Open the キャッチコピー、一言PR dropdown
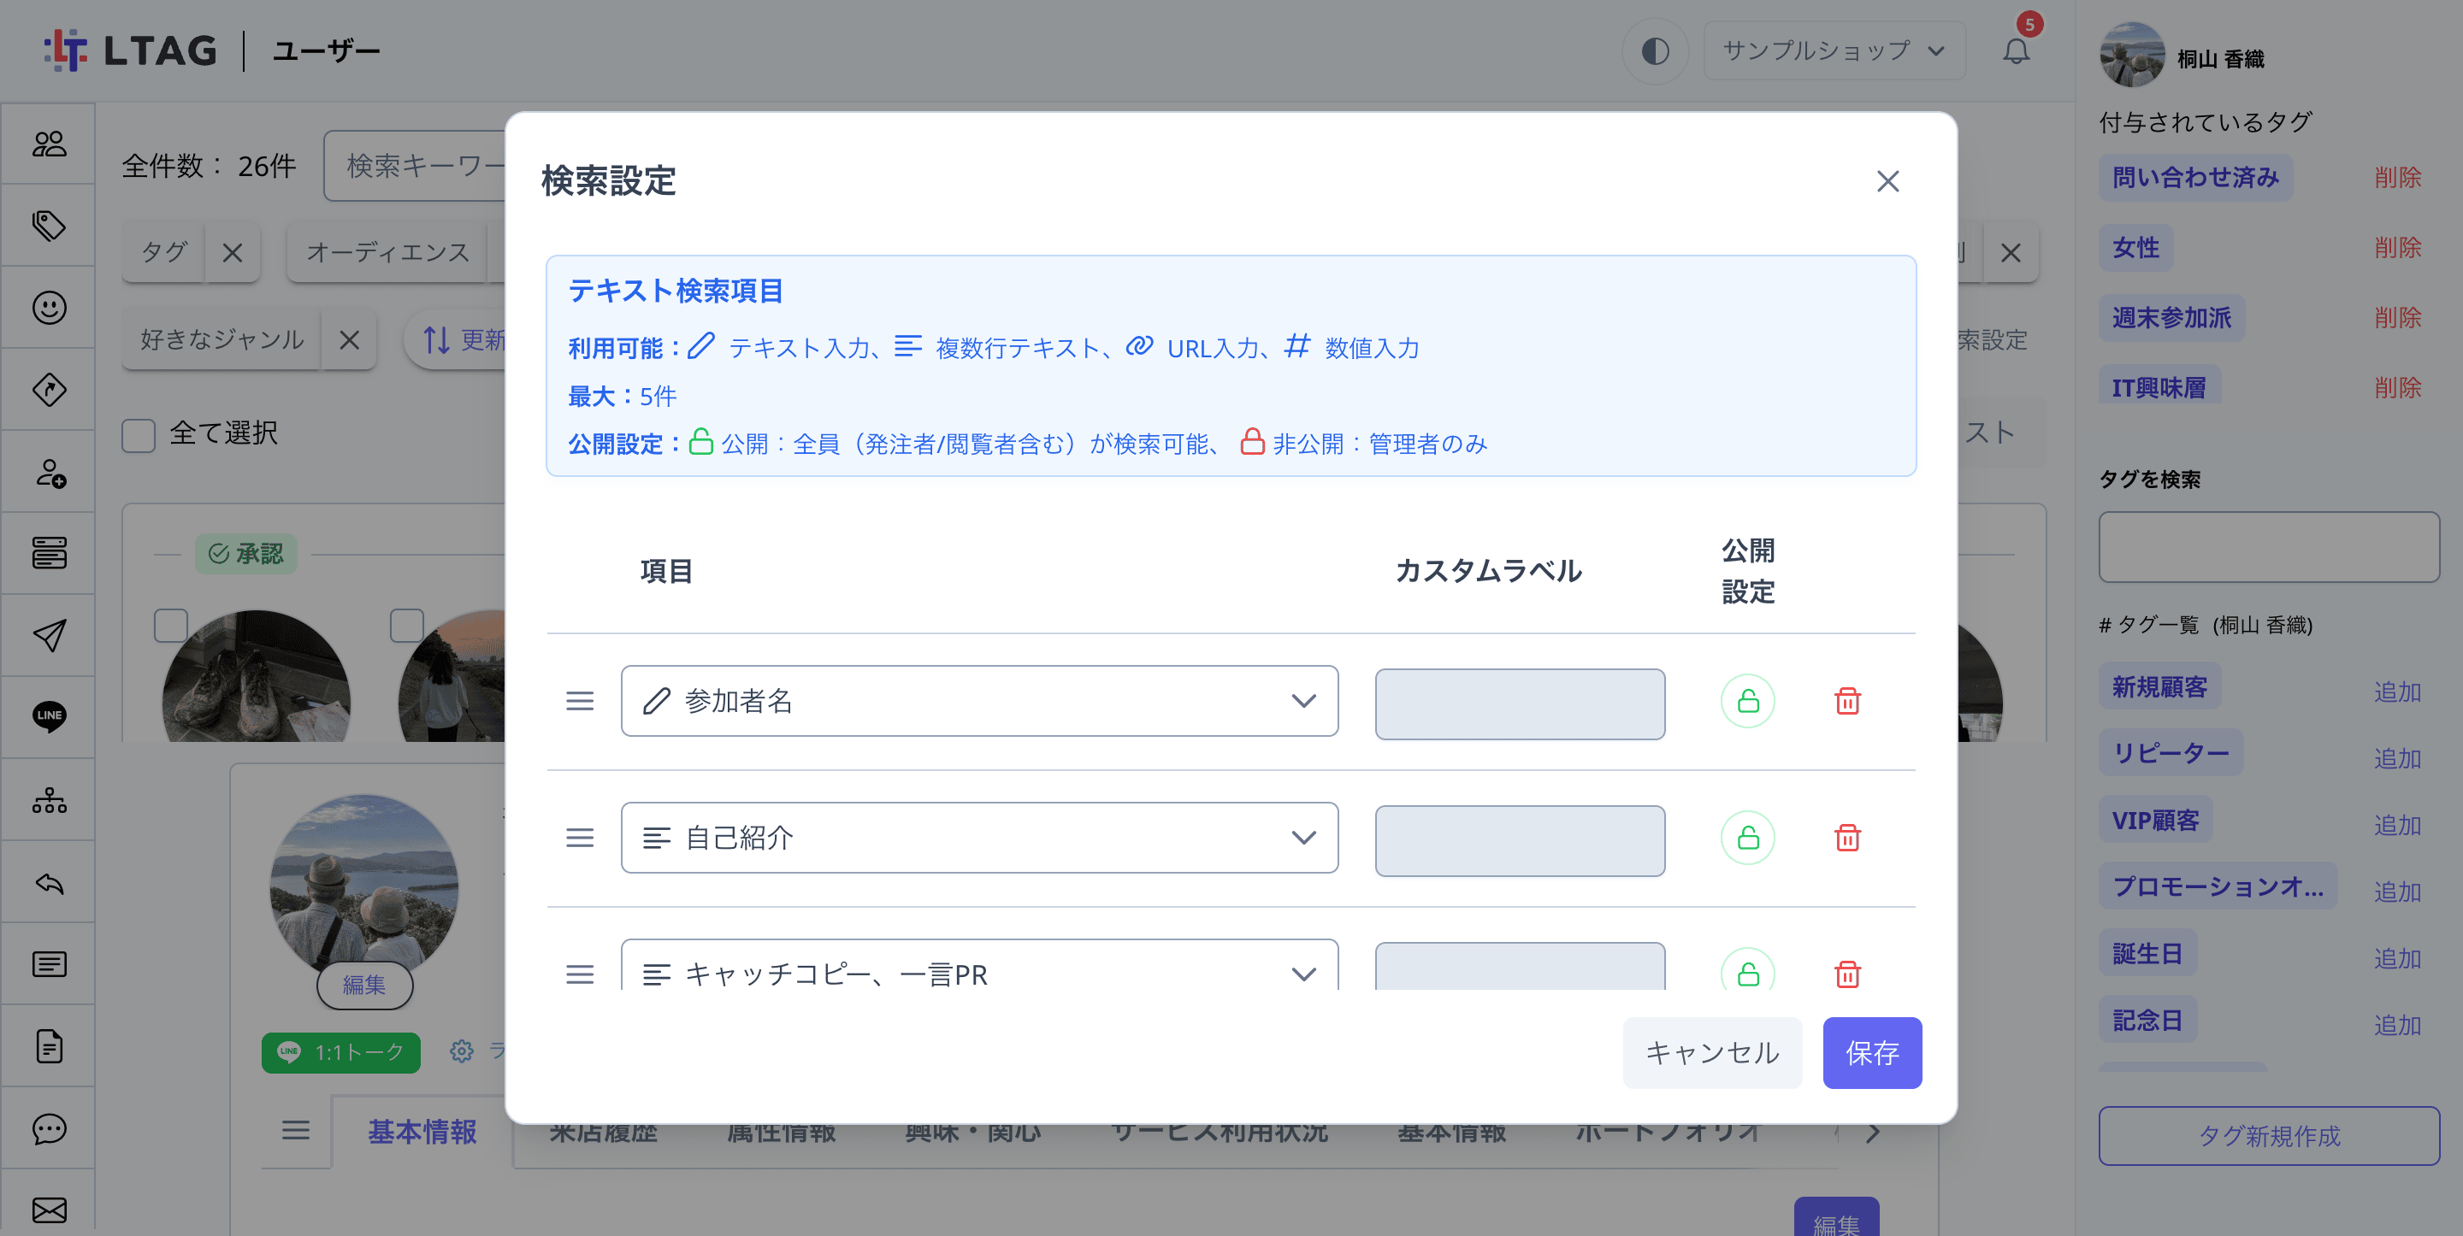The height and width of the screenshot is (1236, 2463). pos(979,966)
